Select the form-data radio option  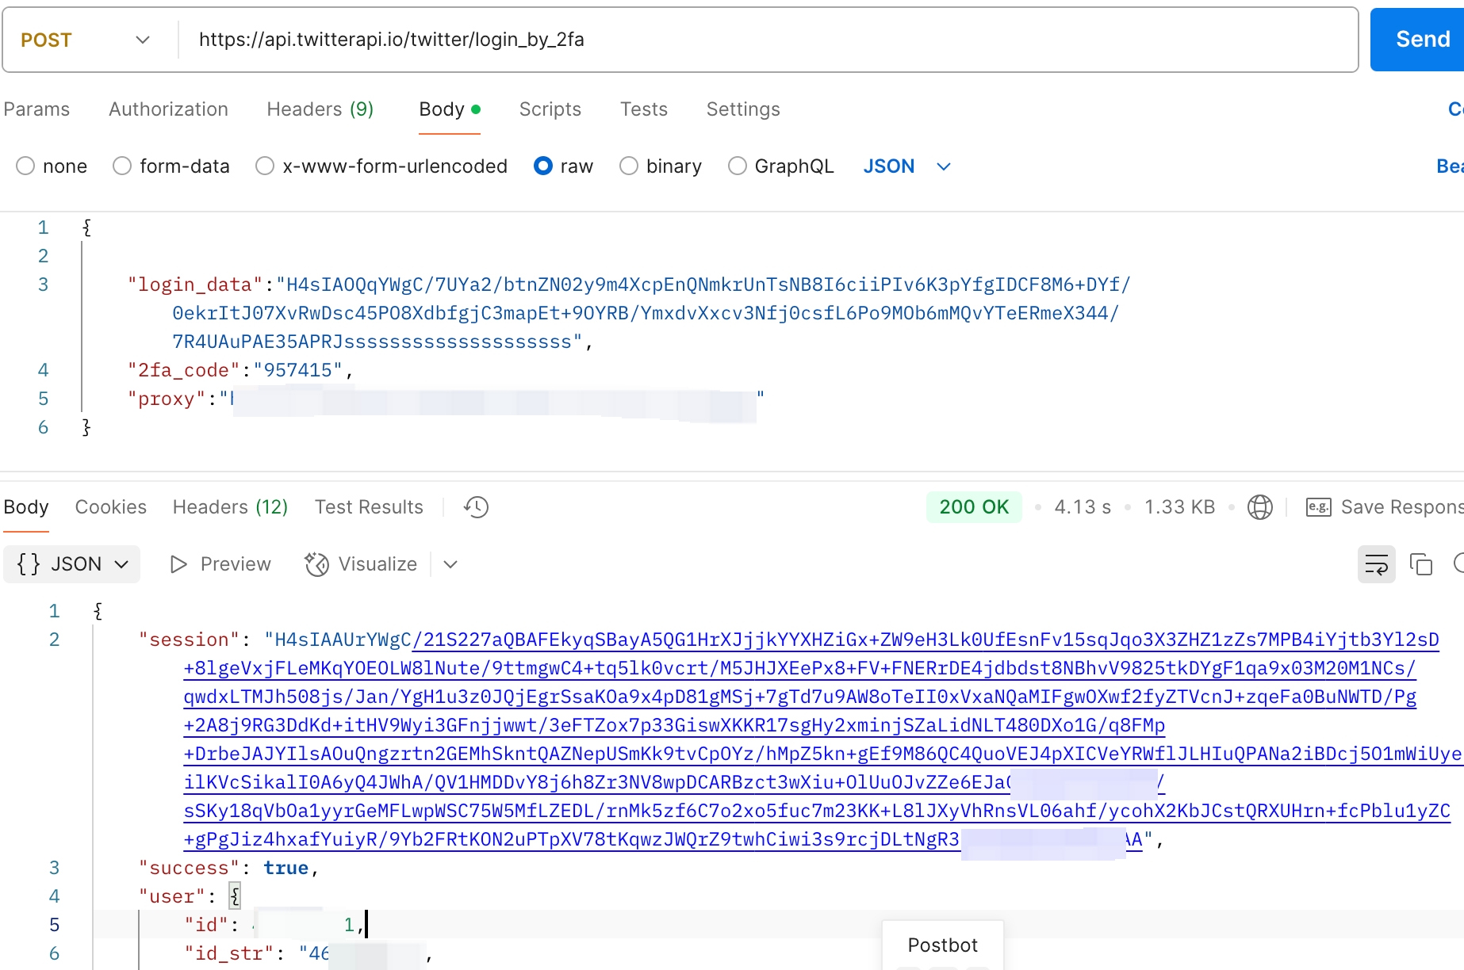pos(122,166)
